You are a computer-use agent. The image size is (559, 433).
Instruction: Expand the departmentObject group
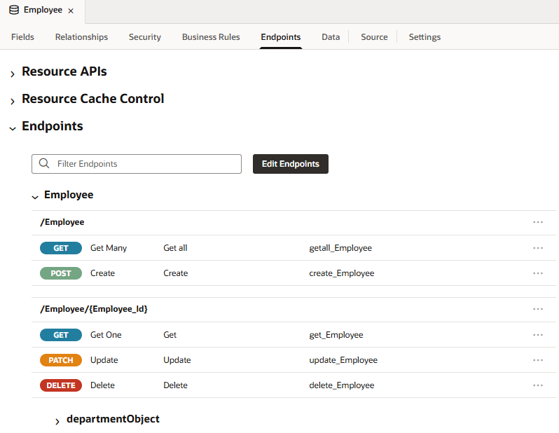click(x=57, y=421)
